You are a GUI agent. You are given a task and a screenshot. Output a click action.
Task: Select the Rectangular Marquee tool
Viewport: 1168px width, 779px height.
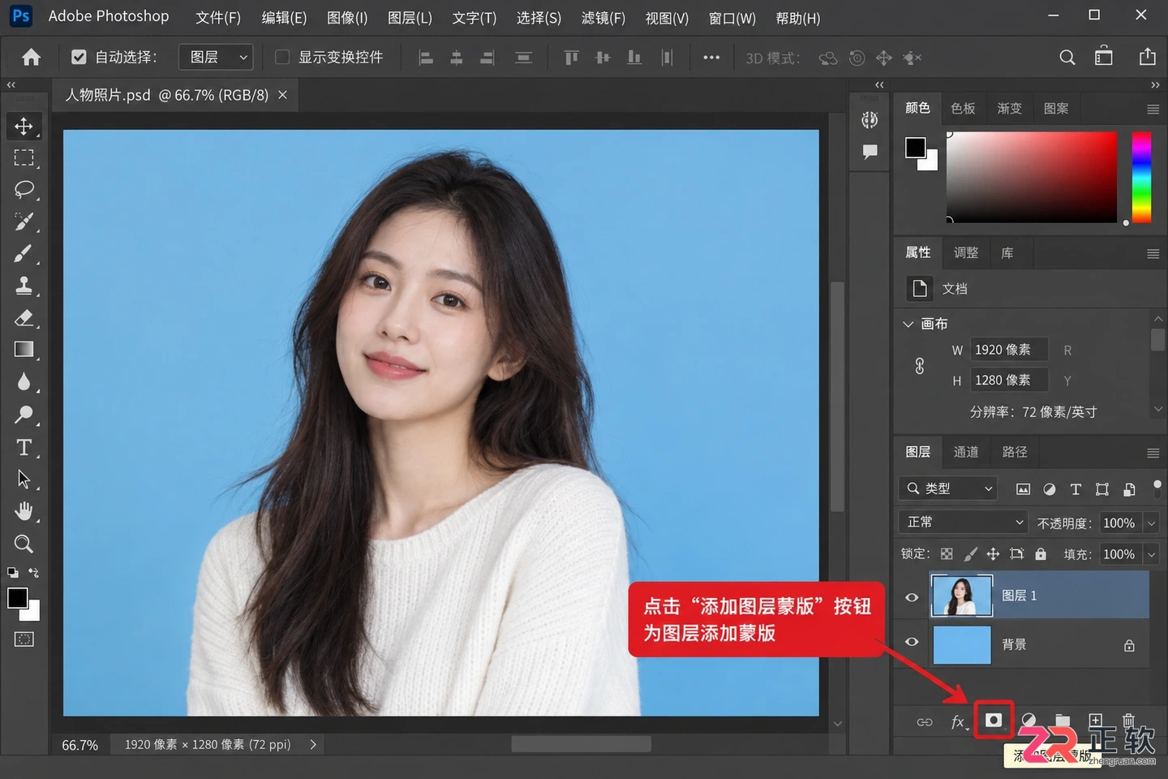(x=24, y=157)
